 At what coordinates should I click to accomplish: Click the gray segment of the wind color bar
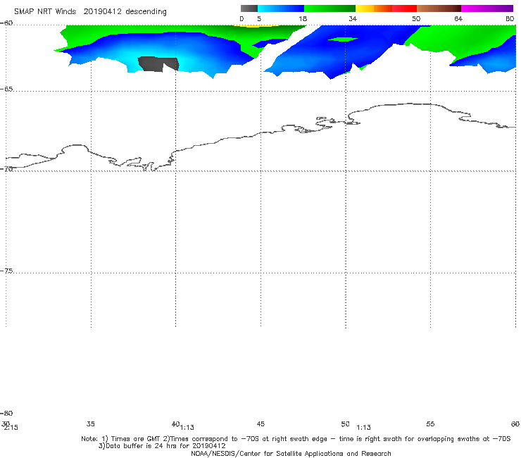(x=249, y=8)
